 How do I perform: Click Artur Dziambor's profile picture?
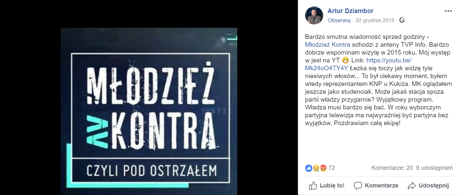coord(314,15)
